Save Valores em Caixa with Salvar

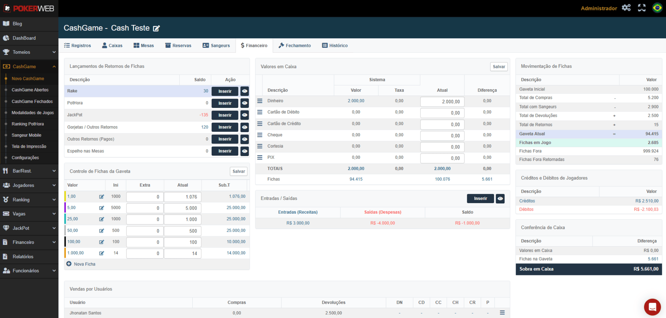pos(499,67)
